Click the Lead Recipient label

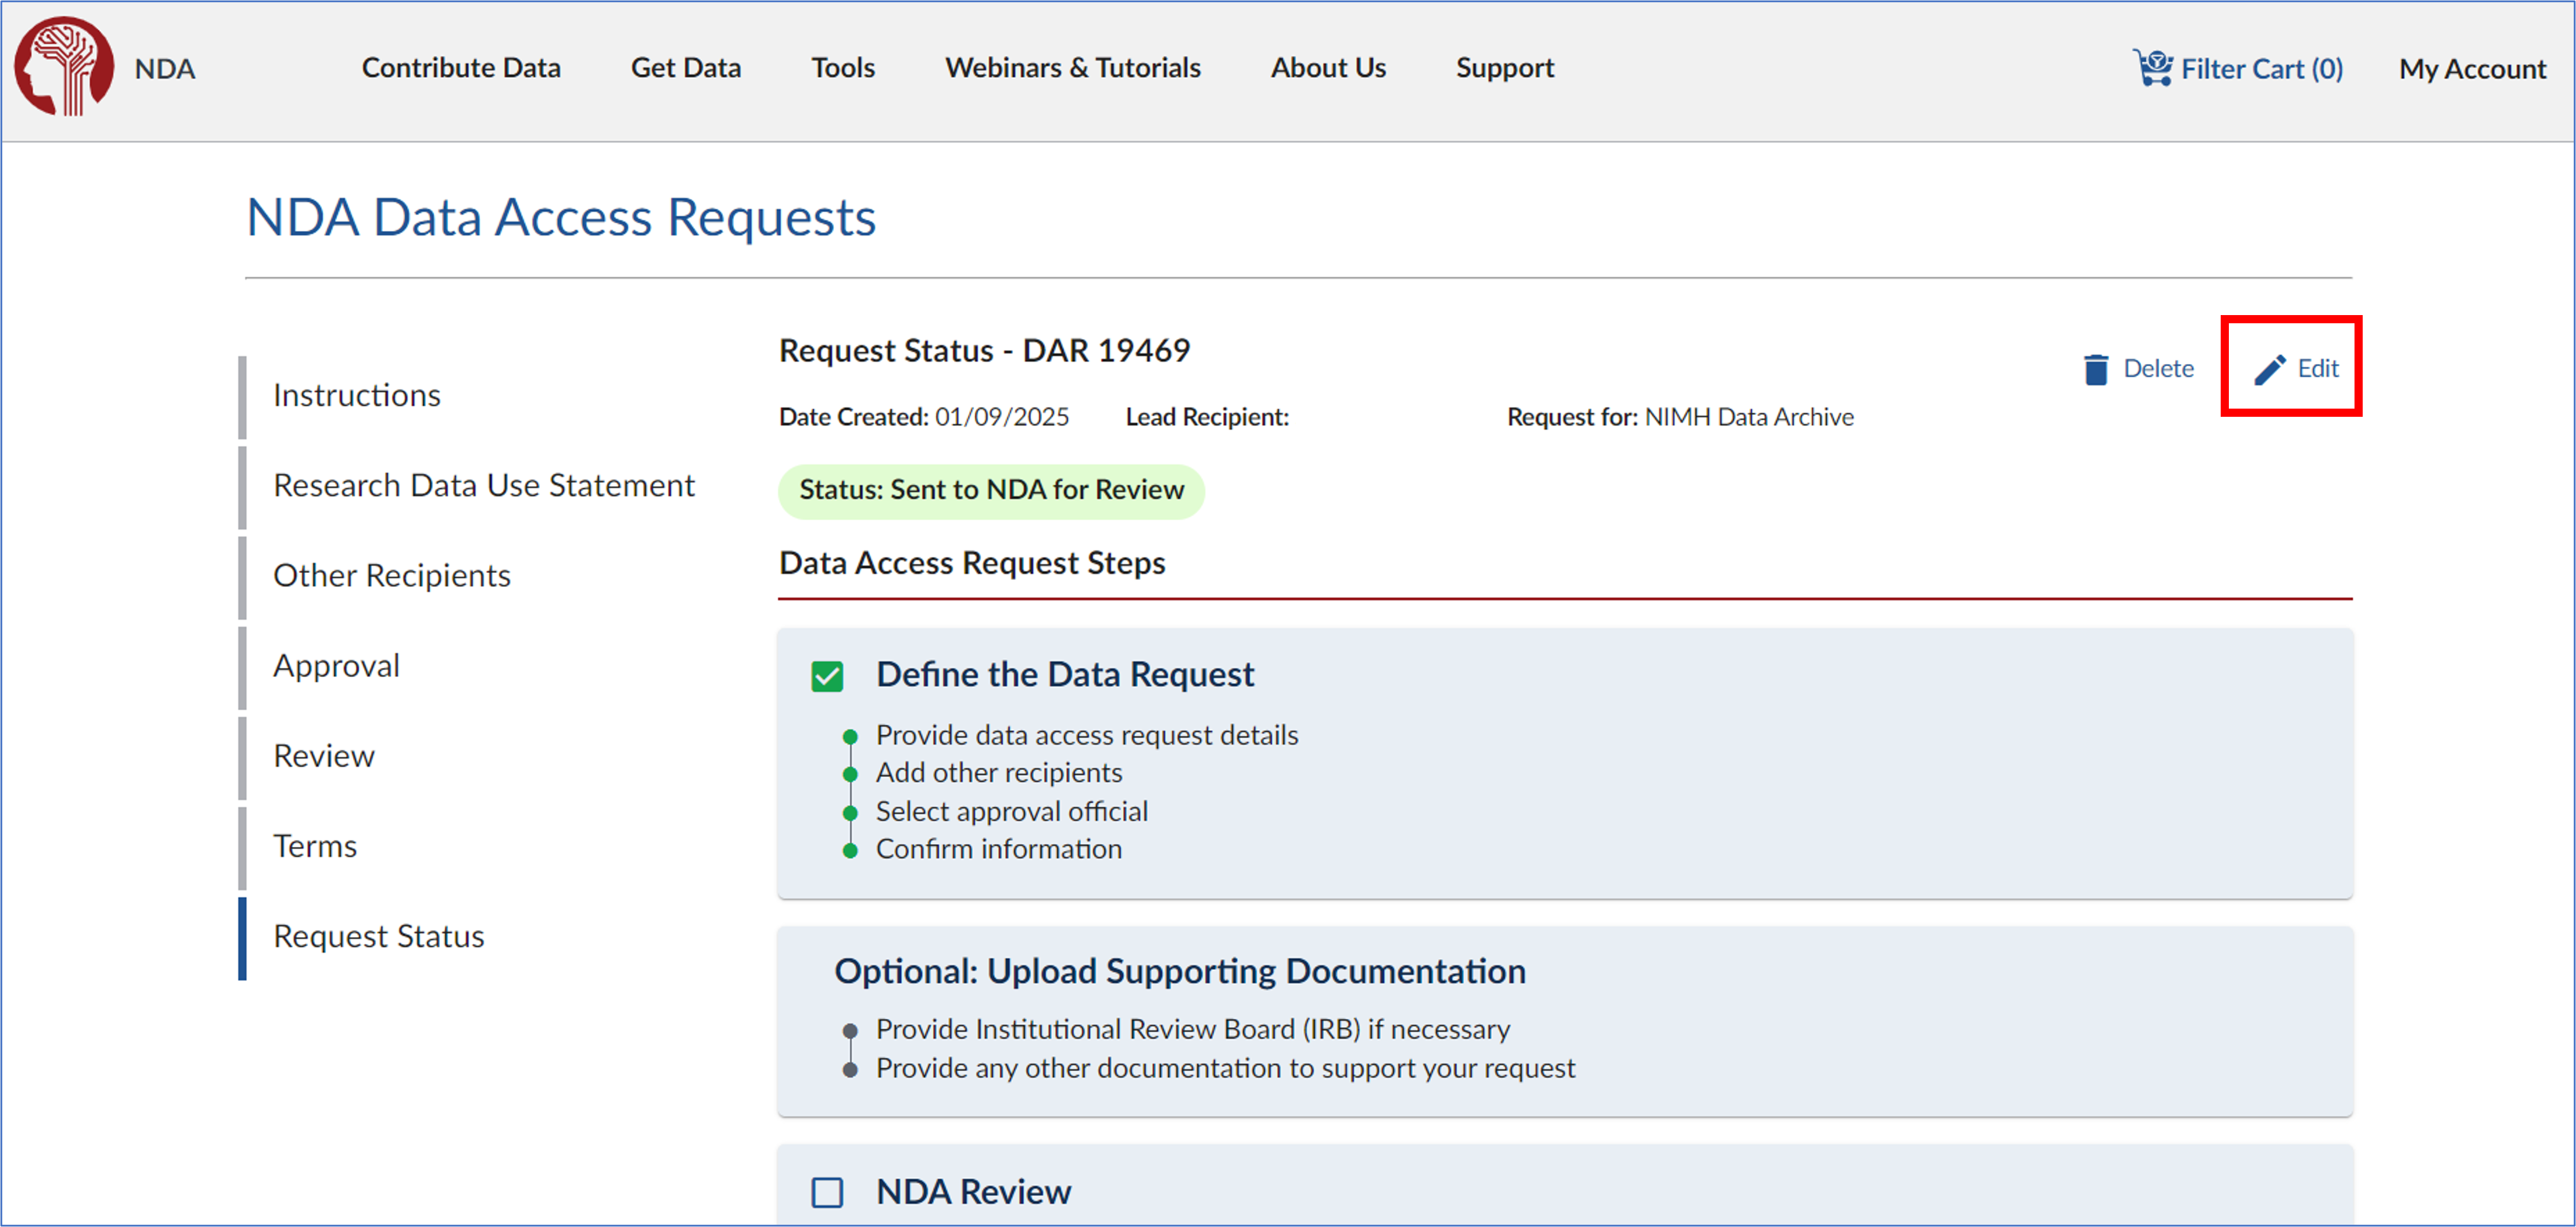click(1207, 417)
